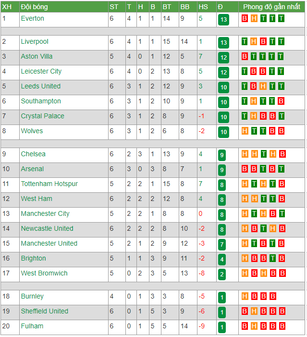
Task: Click Everton's first red B form icon
Action: coord(245,18)
